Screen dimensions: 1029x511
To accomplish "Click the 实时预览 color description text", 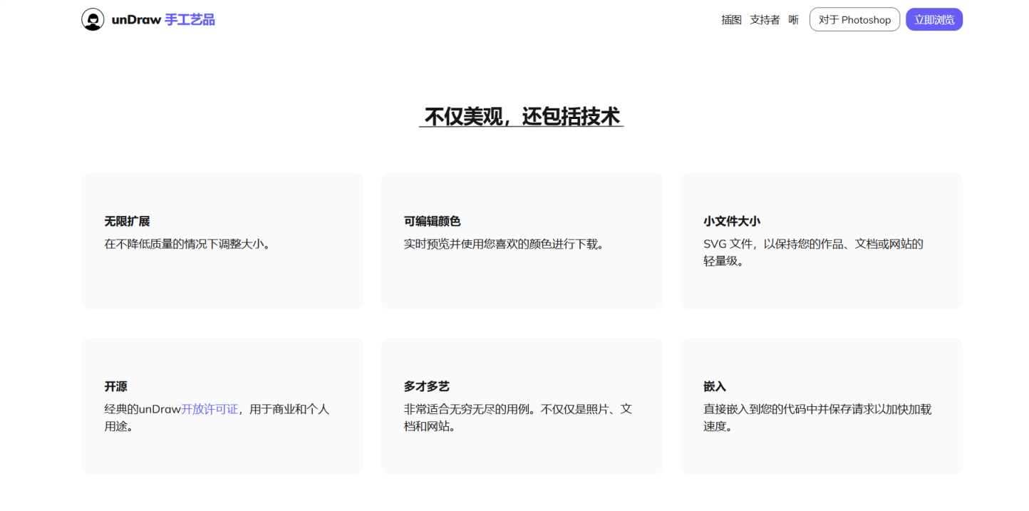I will pyautogui.click(x=505, y=244).
